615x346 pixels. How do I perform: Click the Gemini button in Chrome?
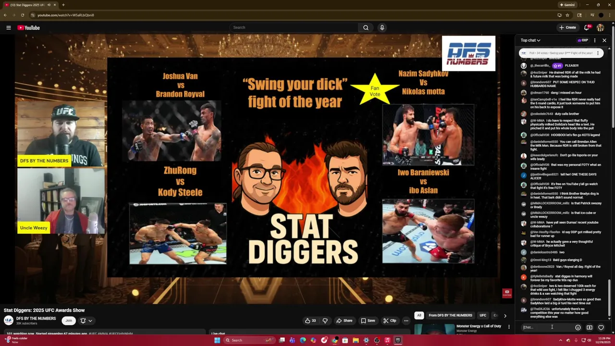[x=567, y=5]
